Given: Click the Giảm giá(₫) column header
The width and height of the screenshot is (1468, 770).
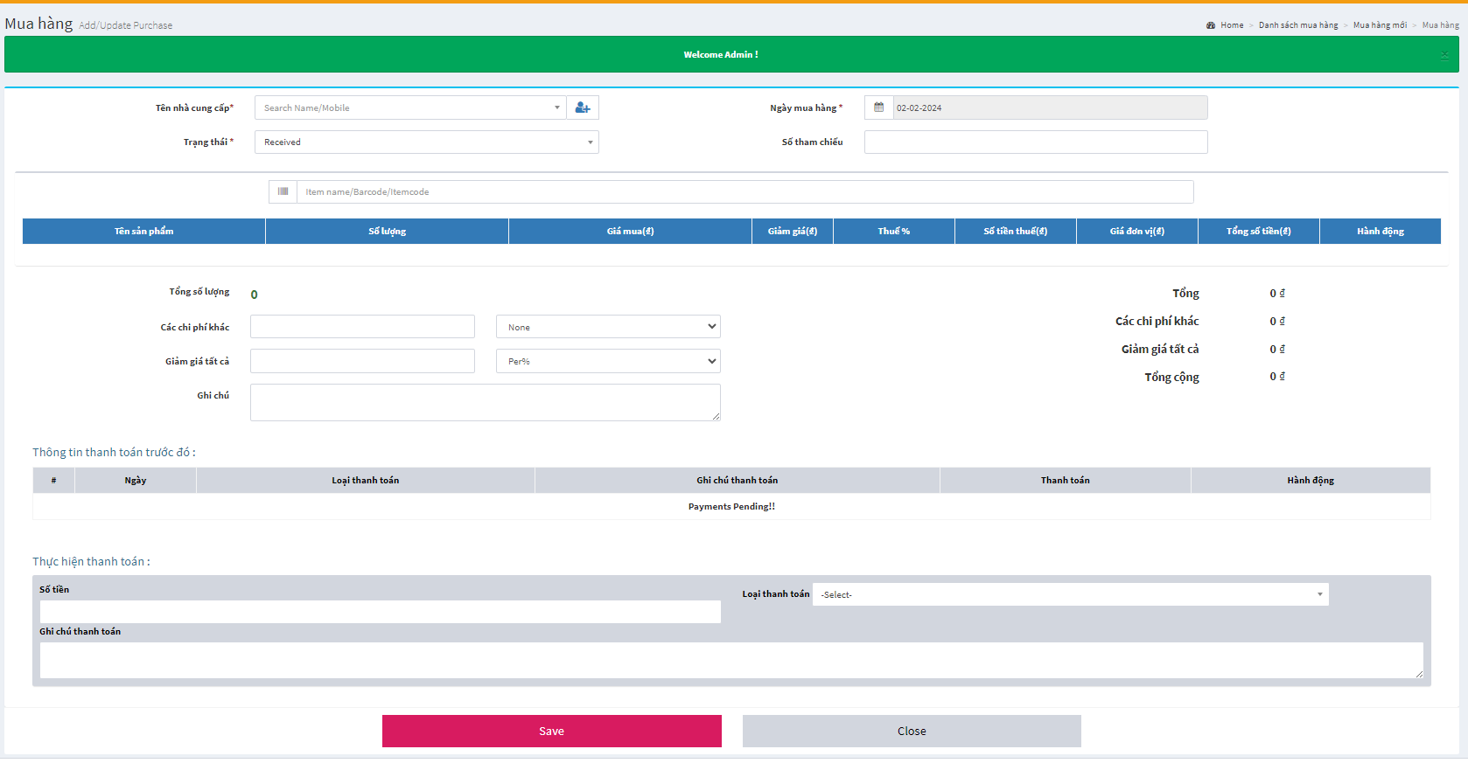Looking at the screenshot, I should click(x=793, y=231).
